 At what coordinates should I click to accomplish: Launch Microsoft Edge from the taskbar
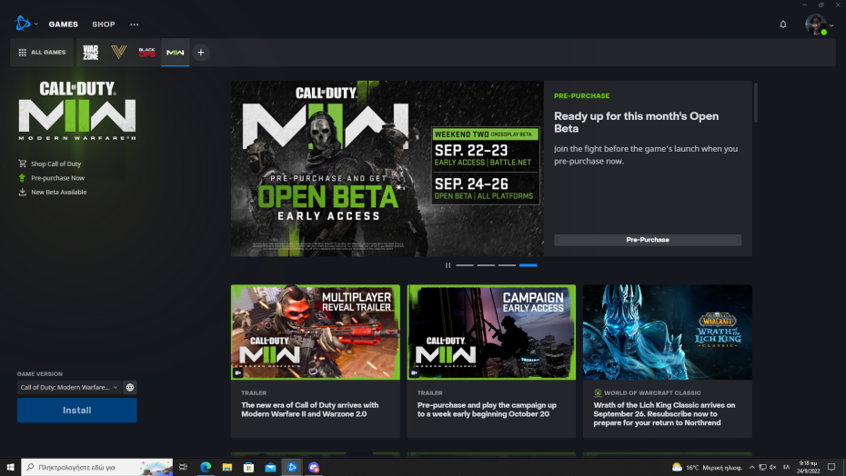206,467
